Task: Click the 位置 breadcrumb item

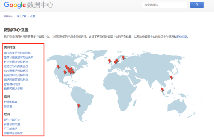Action: [32, 16]
